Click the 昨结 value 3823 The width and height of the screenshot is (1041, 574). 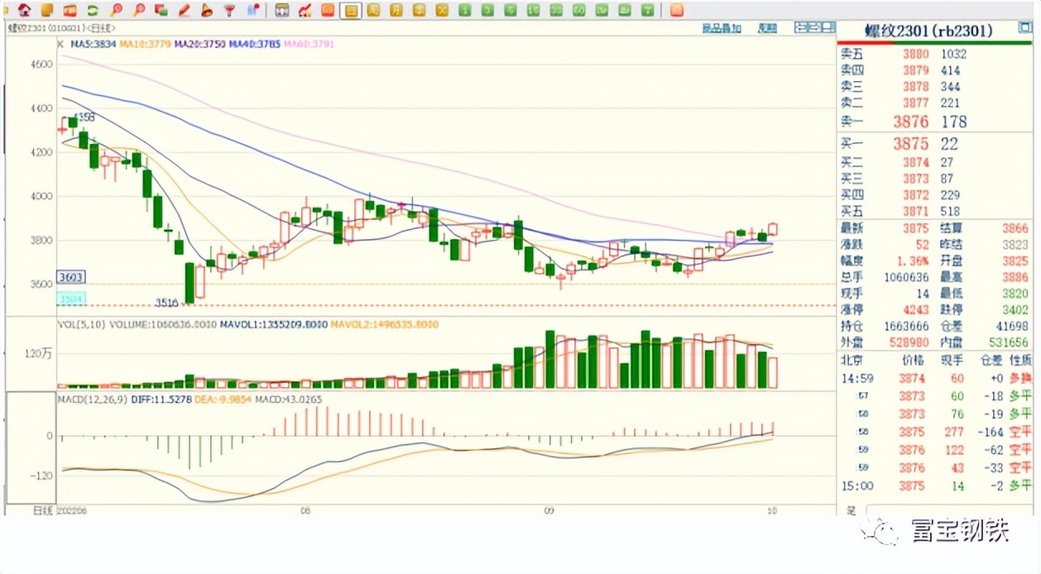1016,245
